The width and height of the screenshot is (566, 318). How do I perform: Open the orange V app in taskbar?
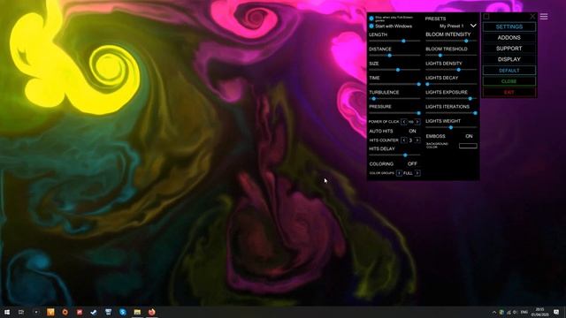pos(50,312)
